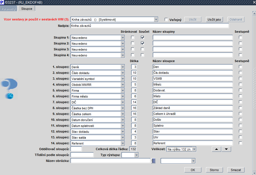Open the 12. sloupec Stav dokladu dropdown
The image size is (256, 175).
[123, 131]
